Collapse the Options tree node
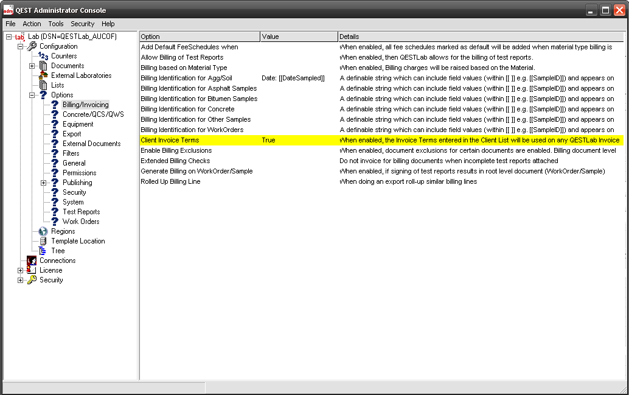The image size is (629, 395). [32, 95]
